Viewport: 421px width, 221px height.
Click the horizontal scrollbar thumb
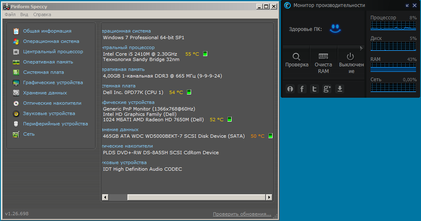(196, 197)
